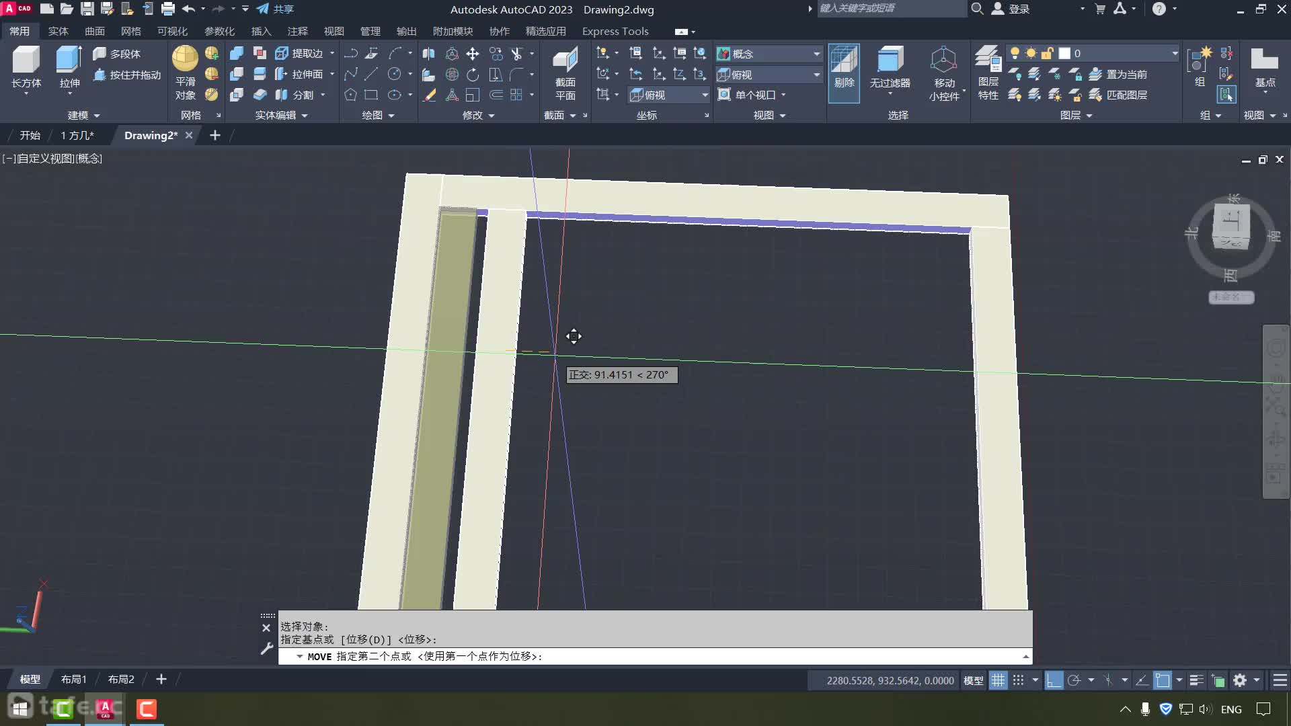
Task: Toggle polar tracking in status bar
Action: 1074,680
